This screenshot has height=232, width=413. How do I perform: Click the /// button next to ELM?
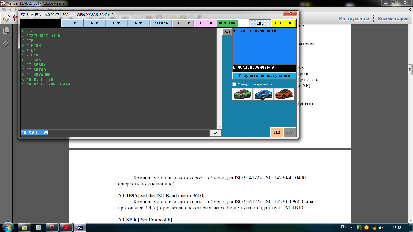pyautogui.click(x=290, y=132)
